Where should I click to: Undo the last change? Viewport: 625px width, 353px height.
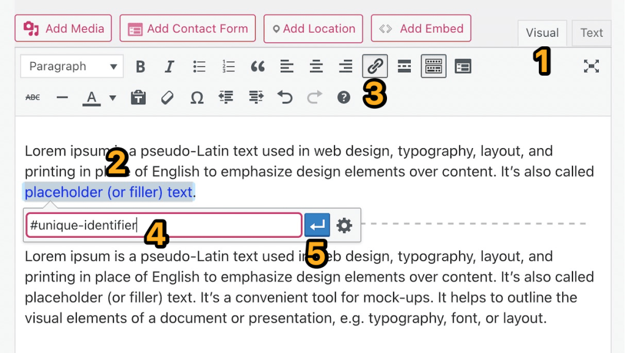pos(284,97)
